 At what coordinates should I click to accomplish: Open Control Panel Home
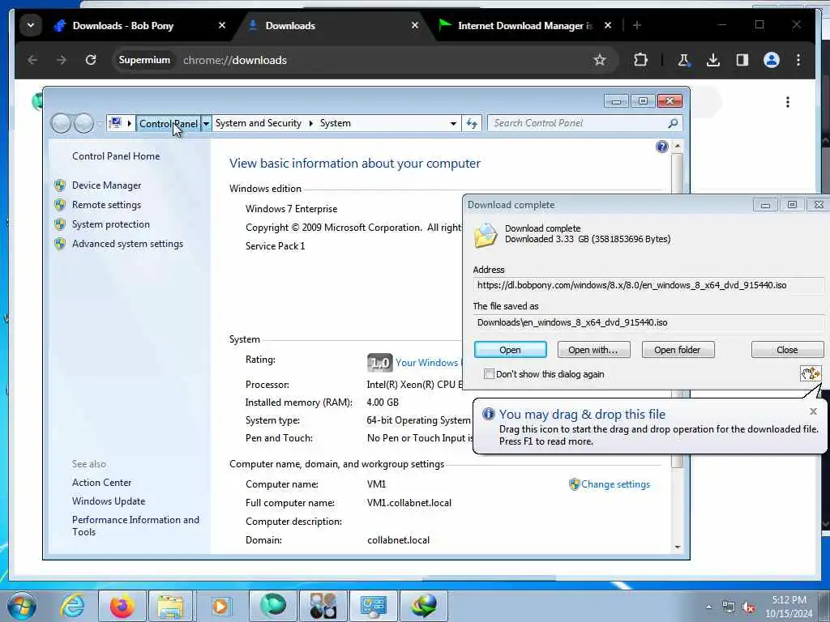pos(116,156)
